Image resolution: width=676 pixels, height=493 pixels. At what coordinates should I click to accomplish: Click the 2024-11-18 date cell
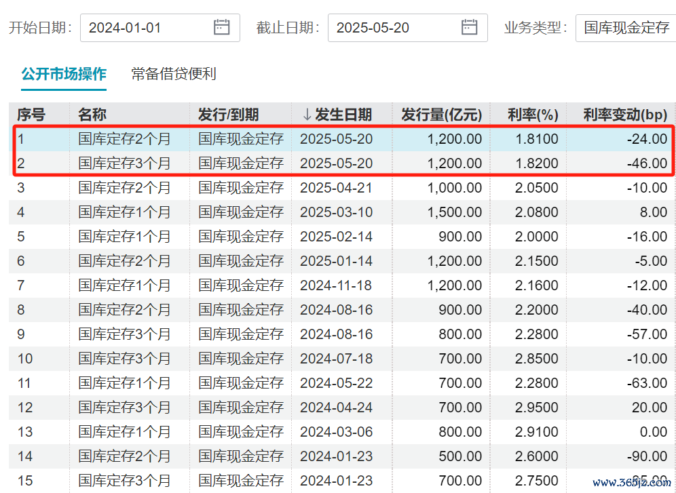tap(336, 285)
